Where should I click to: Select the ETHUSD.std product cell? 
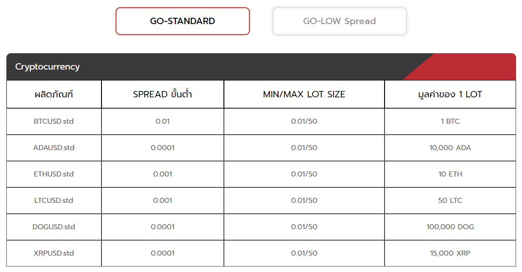[54, 174]
